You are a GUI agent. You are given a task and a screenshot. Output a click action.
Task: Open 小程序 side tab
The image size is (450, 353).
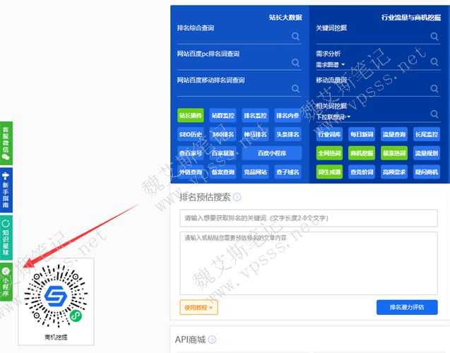(6, 282)
